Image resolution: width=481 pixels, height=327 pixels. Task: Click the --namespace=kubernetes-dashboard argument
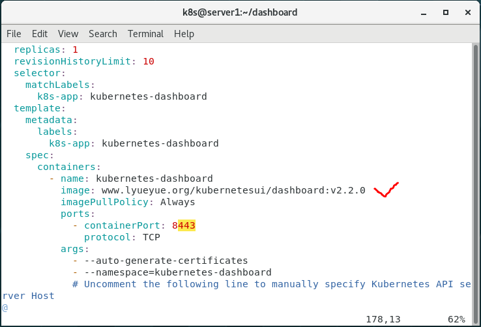(x=178, y=272)
